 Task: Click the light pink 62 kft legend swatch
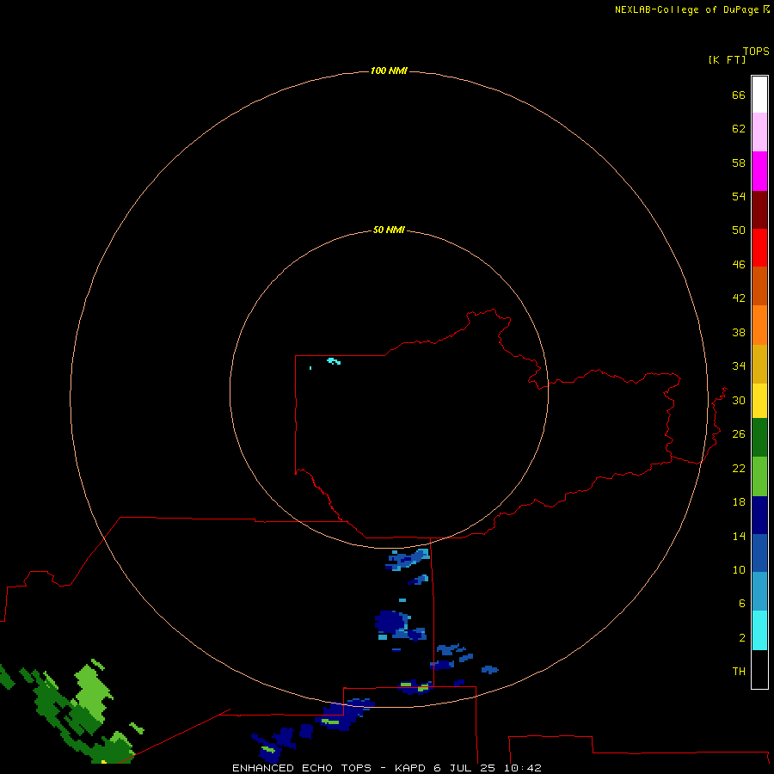pyautogui.click(x=759, y=132)
